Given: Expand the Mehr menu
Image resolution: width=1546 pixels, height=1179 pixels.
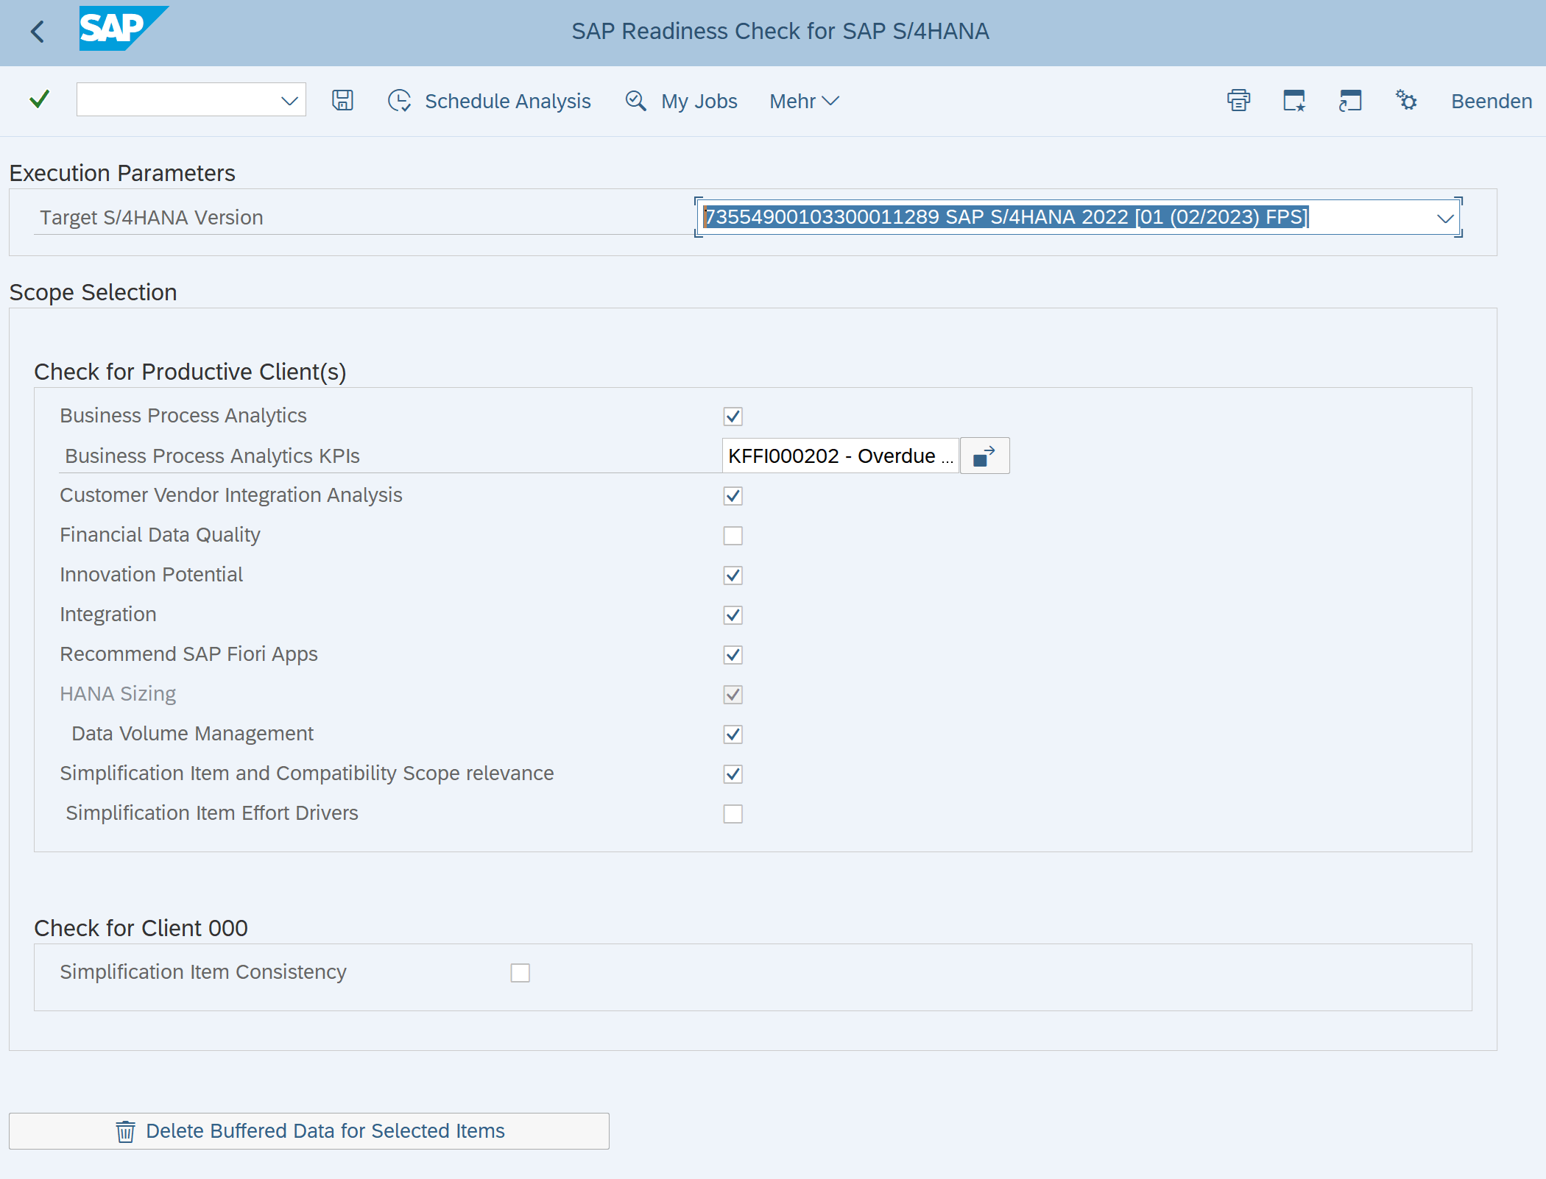Looking at the screenshot, I should point(804,101).
